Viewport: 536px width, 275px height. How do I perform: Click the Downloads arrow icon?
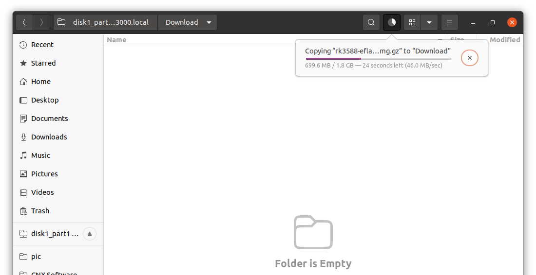23,137
